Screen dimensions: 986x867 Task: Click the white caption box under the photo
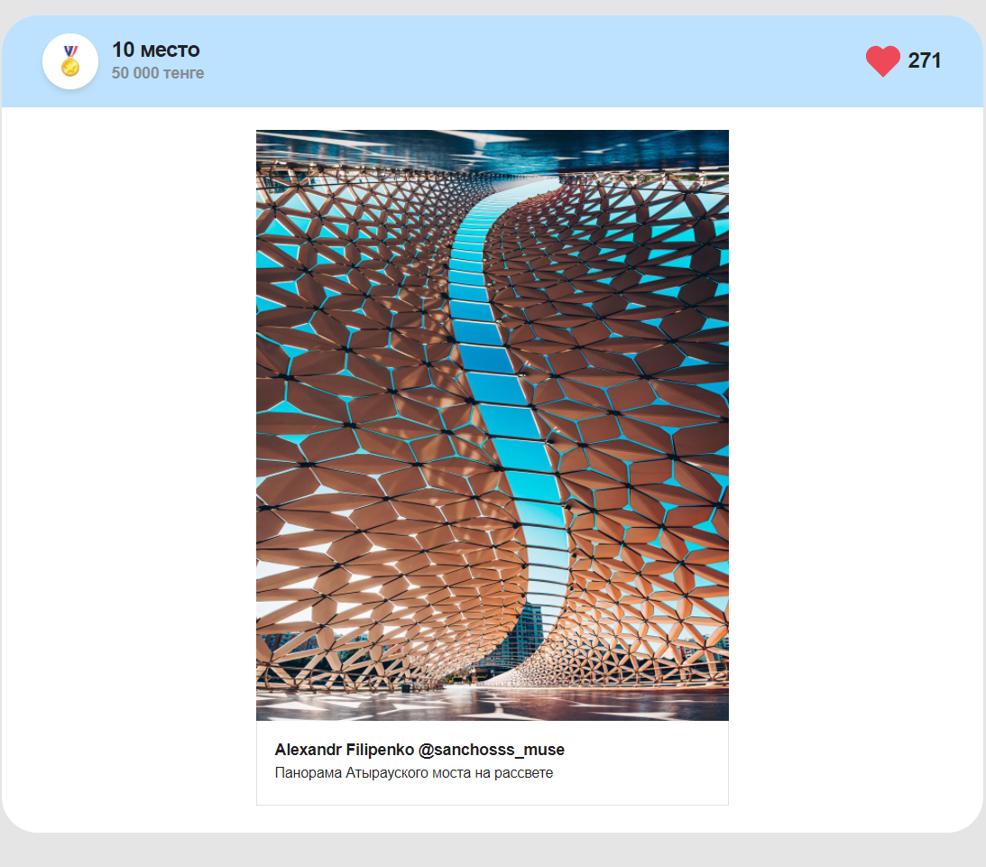[493, 762]
